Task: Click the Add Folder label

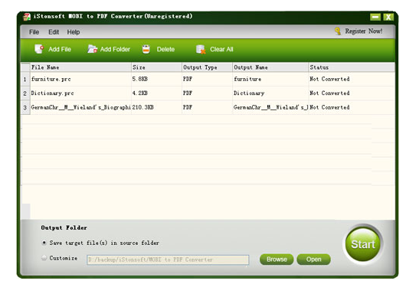Action: tap(115, 50)
